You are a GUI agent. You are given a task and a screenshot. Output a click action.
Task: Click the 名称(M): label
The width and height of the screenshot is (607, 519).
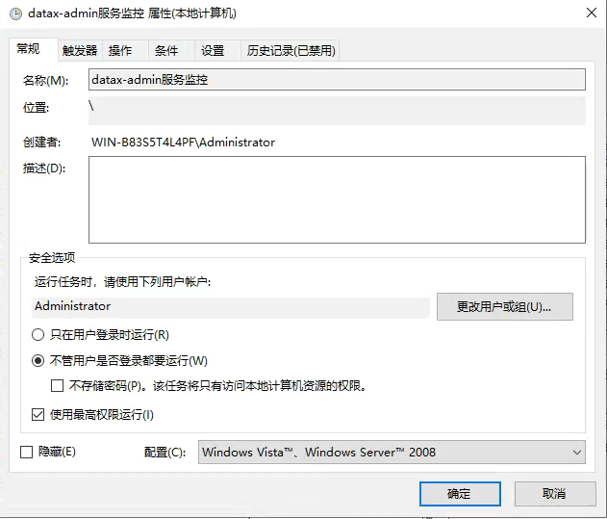(x=45, y=80)
